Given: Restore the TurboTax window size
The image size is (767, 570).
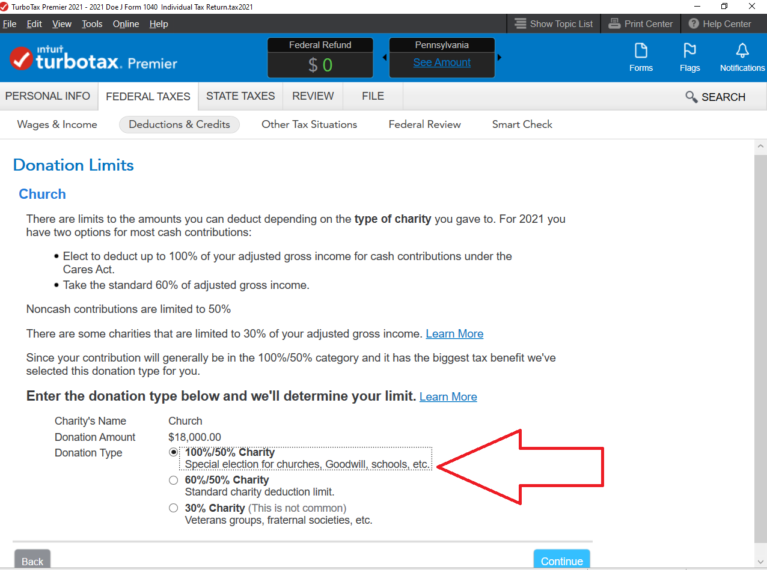Looking at the screenshot, I should pyautogui.click(x=724, y=6).
